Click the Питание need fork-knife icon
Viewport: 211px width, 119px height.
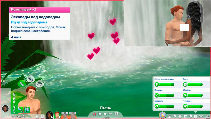point(157,95)
